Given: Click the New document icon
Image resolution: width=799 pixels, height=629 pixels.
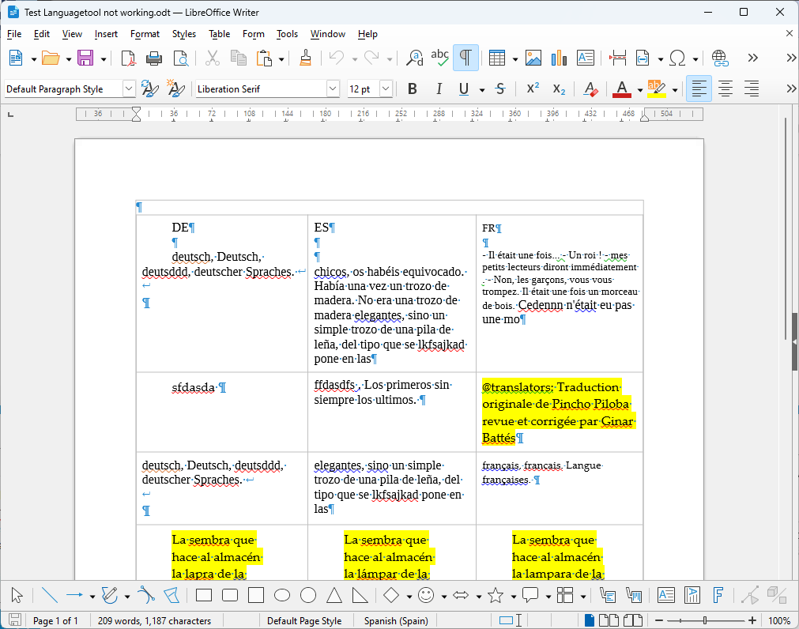Looking at the screenshot, I should pos(16,58).
